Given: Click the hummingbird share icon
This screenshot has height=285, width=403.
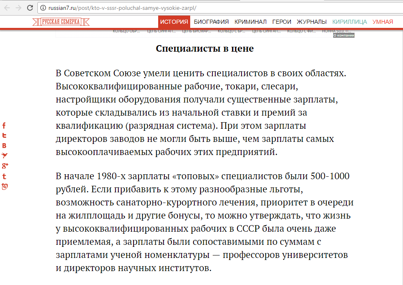Looking at the screenshot, I should [5, 155].
